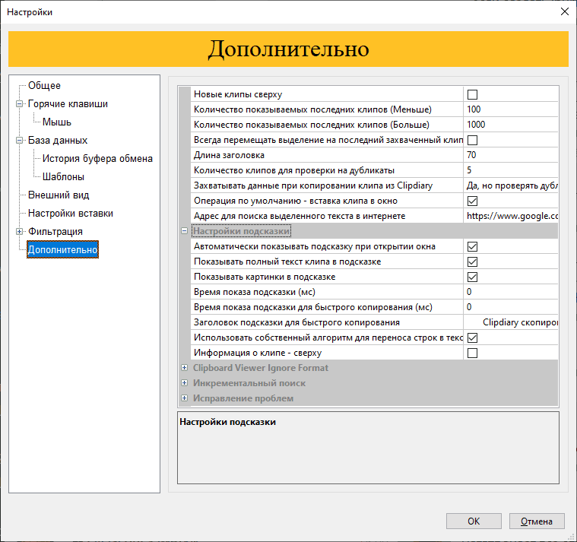Check 'Информация о клипе - сверху' option
577x542 pixels.
coord(472,353)
